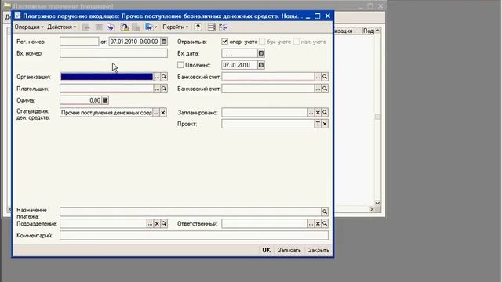The image size is (502, 282).
Task: Click the 07.01.2010 0:00:00 date field
Action: [x=134, y=42]
